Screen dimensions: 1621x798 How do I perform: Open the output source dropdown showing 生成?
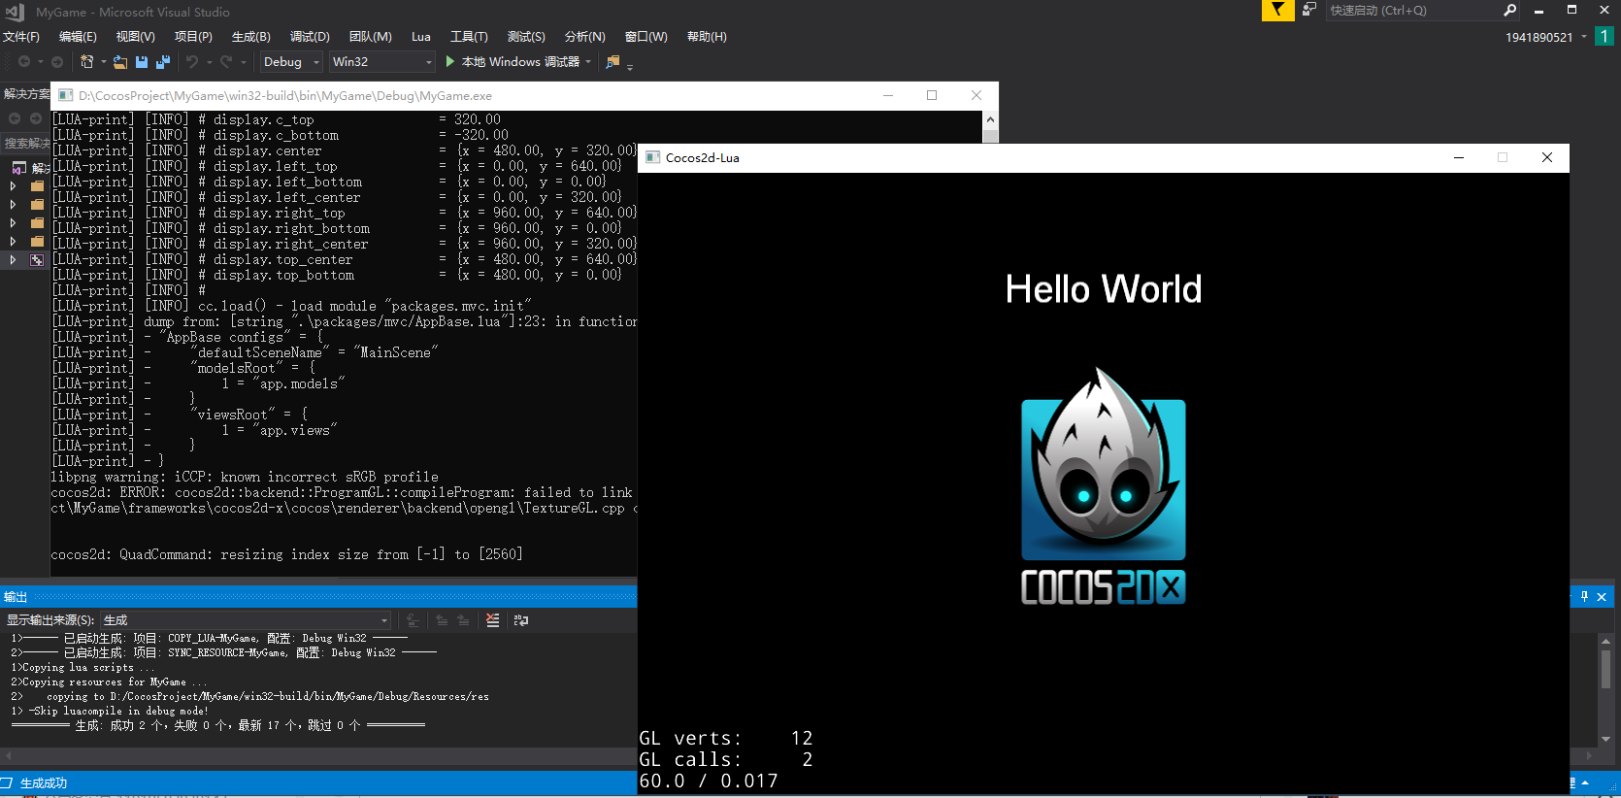246,620
